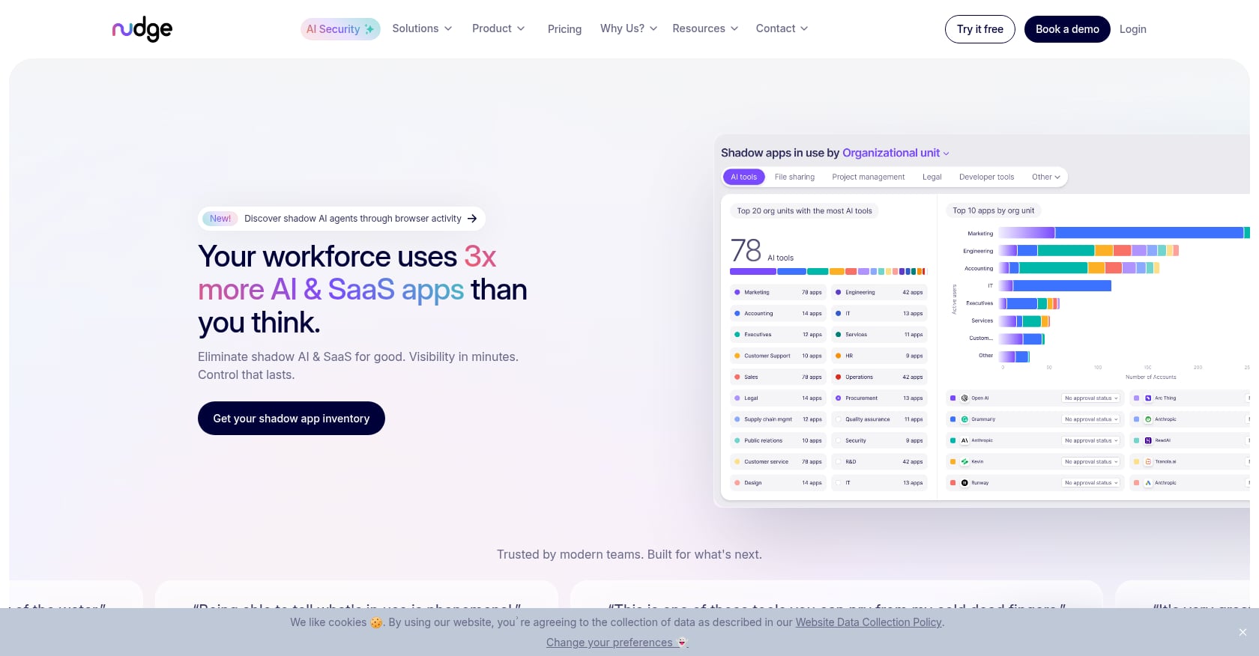Click the Kevin app icon
The image size is (1259, 656).
(x=964, y=462)
